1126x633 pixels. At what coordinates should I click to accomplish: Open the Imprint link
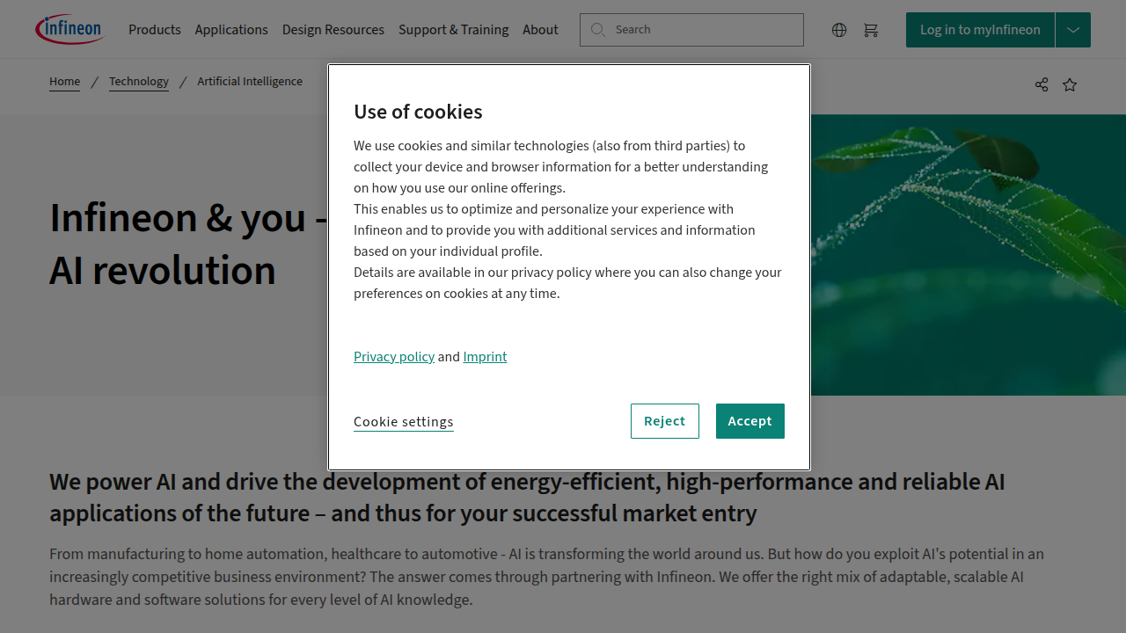pos(485,356)
